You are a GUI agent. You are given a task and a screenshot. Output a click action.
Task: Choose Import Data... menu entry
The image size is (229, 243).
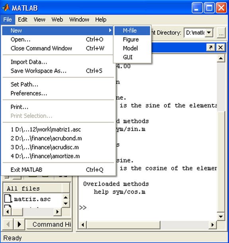[x=58, y=62]
